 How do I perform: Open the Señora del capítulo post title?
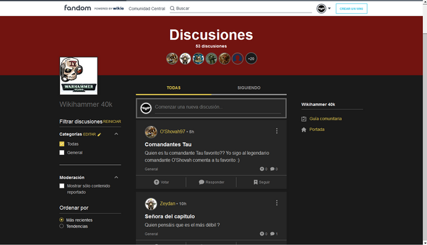click(169, 216)
